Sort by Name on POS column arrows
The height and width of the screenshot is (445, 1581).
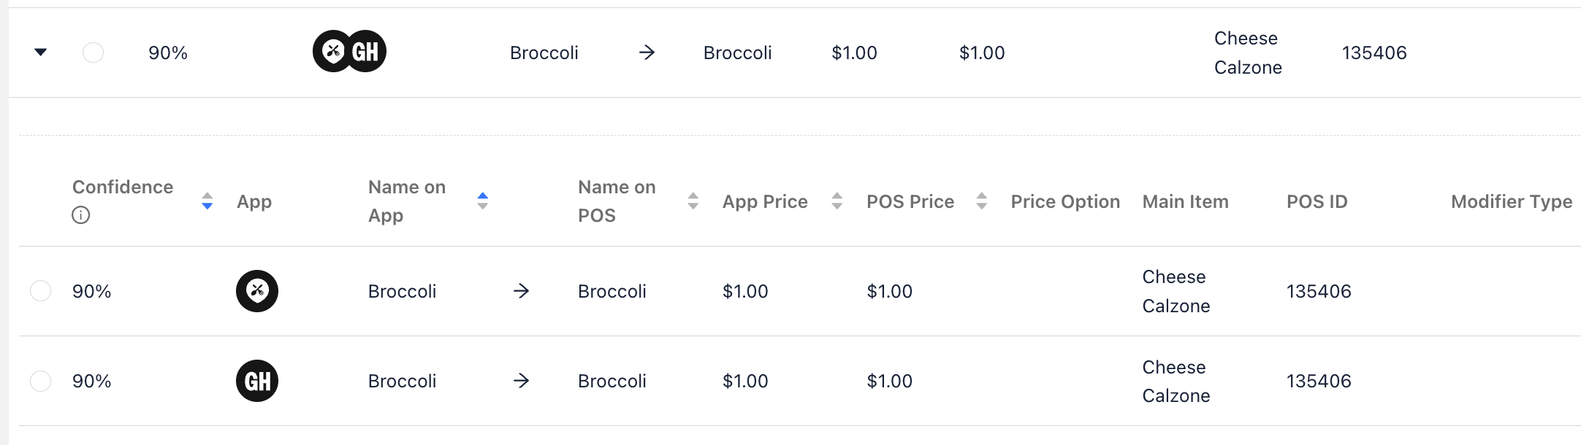click(693, 201)
